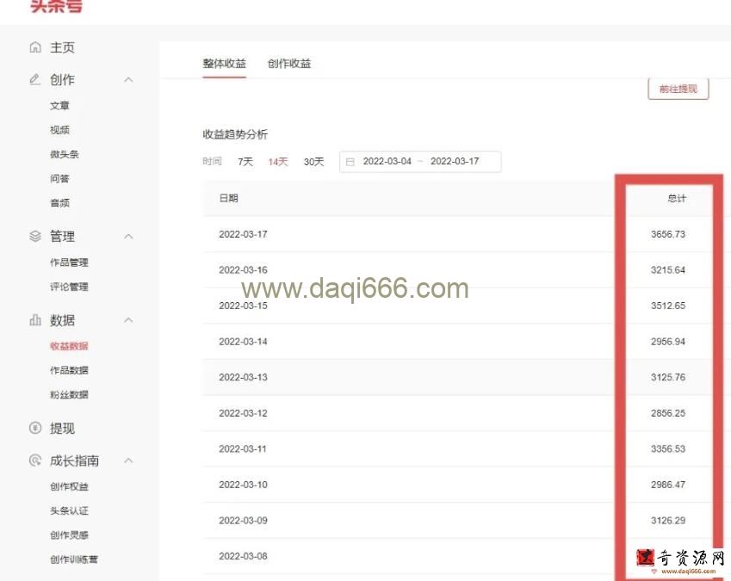Viewport: 731px width, 581px height.
Task: Switch to the 整体收益 tab
Action: coord(224,64)
